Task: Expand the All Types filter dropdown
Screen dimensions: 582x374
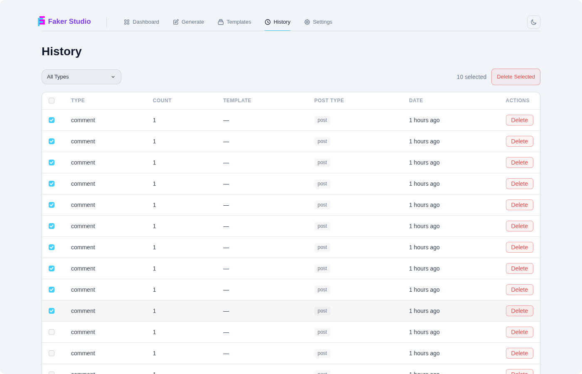Action: [81, 77]
